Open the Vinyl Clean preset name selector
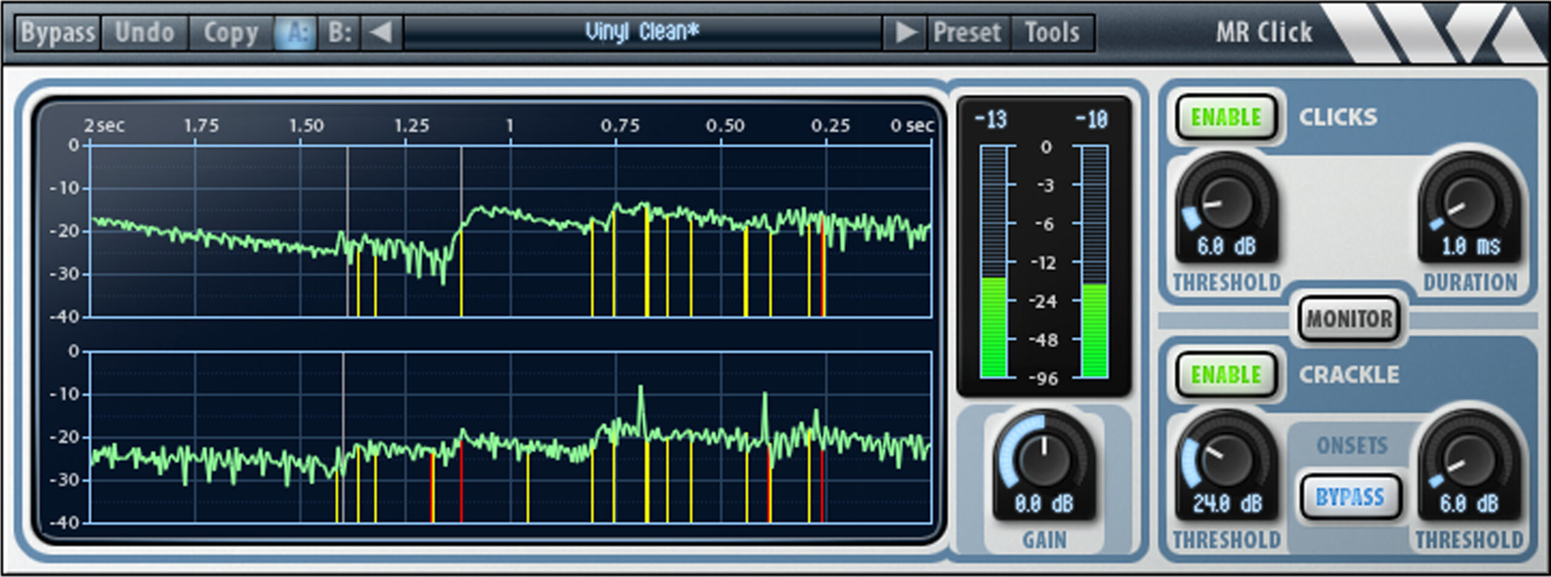Image resolution: width=1551 pixels, height=577 pixels. [x=642, y=33]
